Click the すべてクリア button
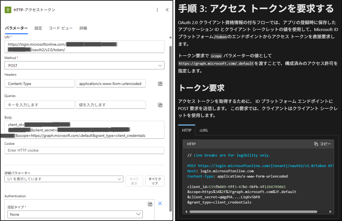342x221 pixels. pyautogui.click(x=155, y=181)
